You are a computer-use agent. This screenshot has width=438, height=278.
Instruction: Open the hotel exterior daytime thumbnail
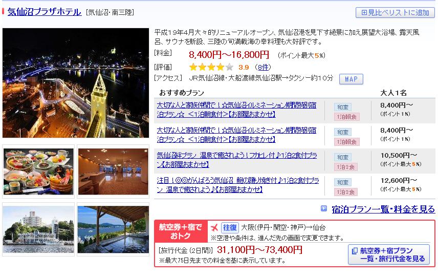(x=38, y=229)
